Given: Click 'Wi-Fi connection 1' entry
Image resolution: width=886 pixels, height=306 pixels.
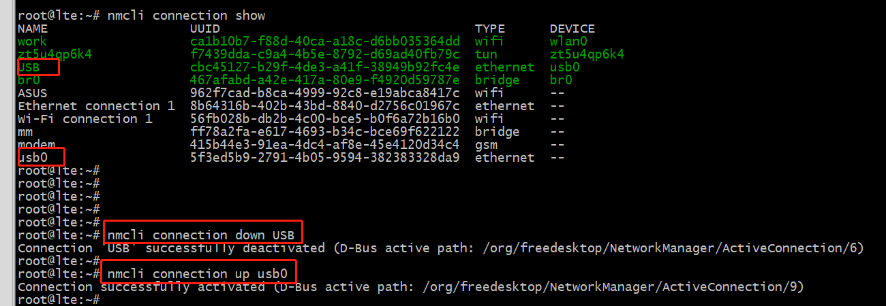Looking at the screenshot, I should 85,119.
